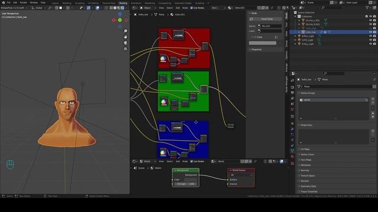Screen dimensions: 378x212
Task: Open Object properties orange square tab
Action: [292, 123]
